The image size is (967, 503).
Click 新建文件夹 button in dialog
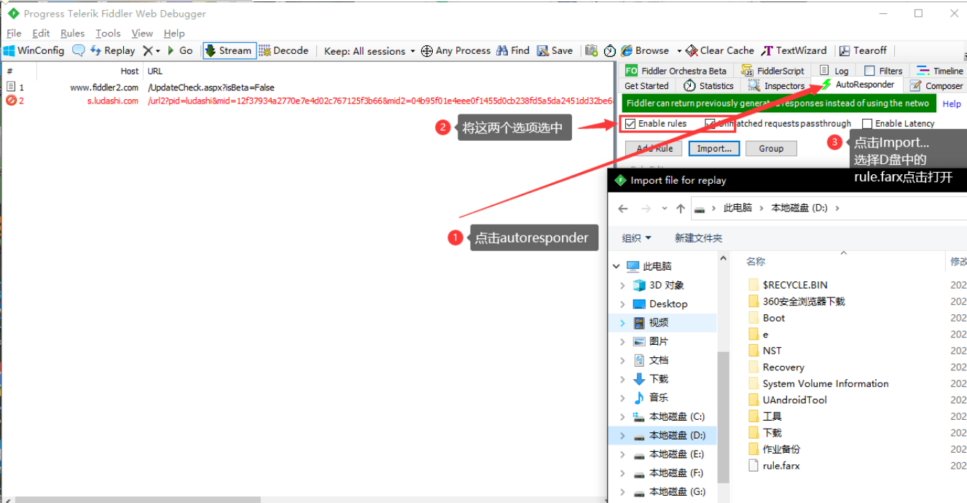coord(698,238)
